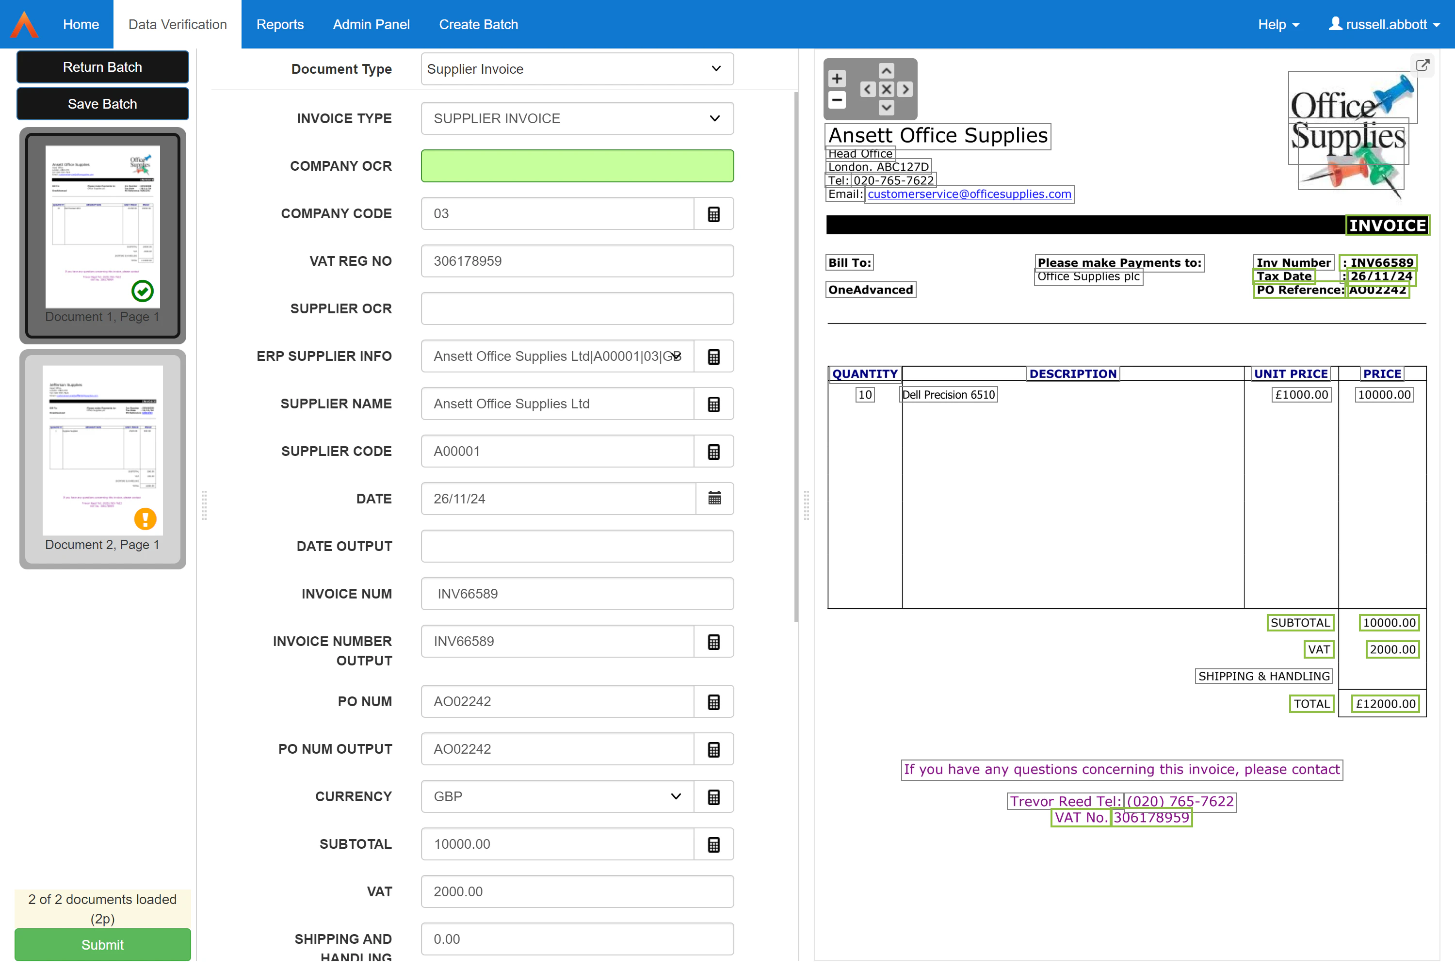
Task: Open the Admin Panel
Action: coord(371,24)
